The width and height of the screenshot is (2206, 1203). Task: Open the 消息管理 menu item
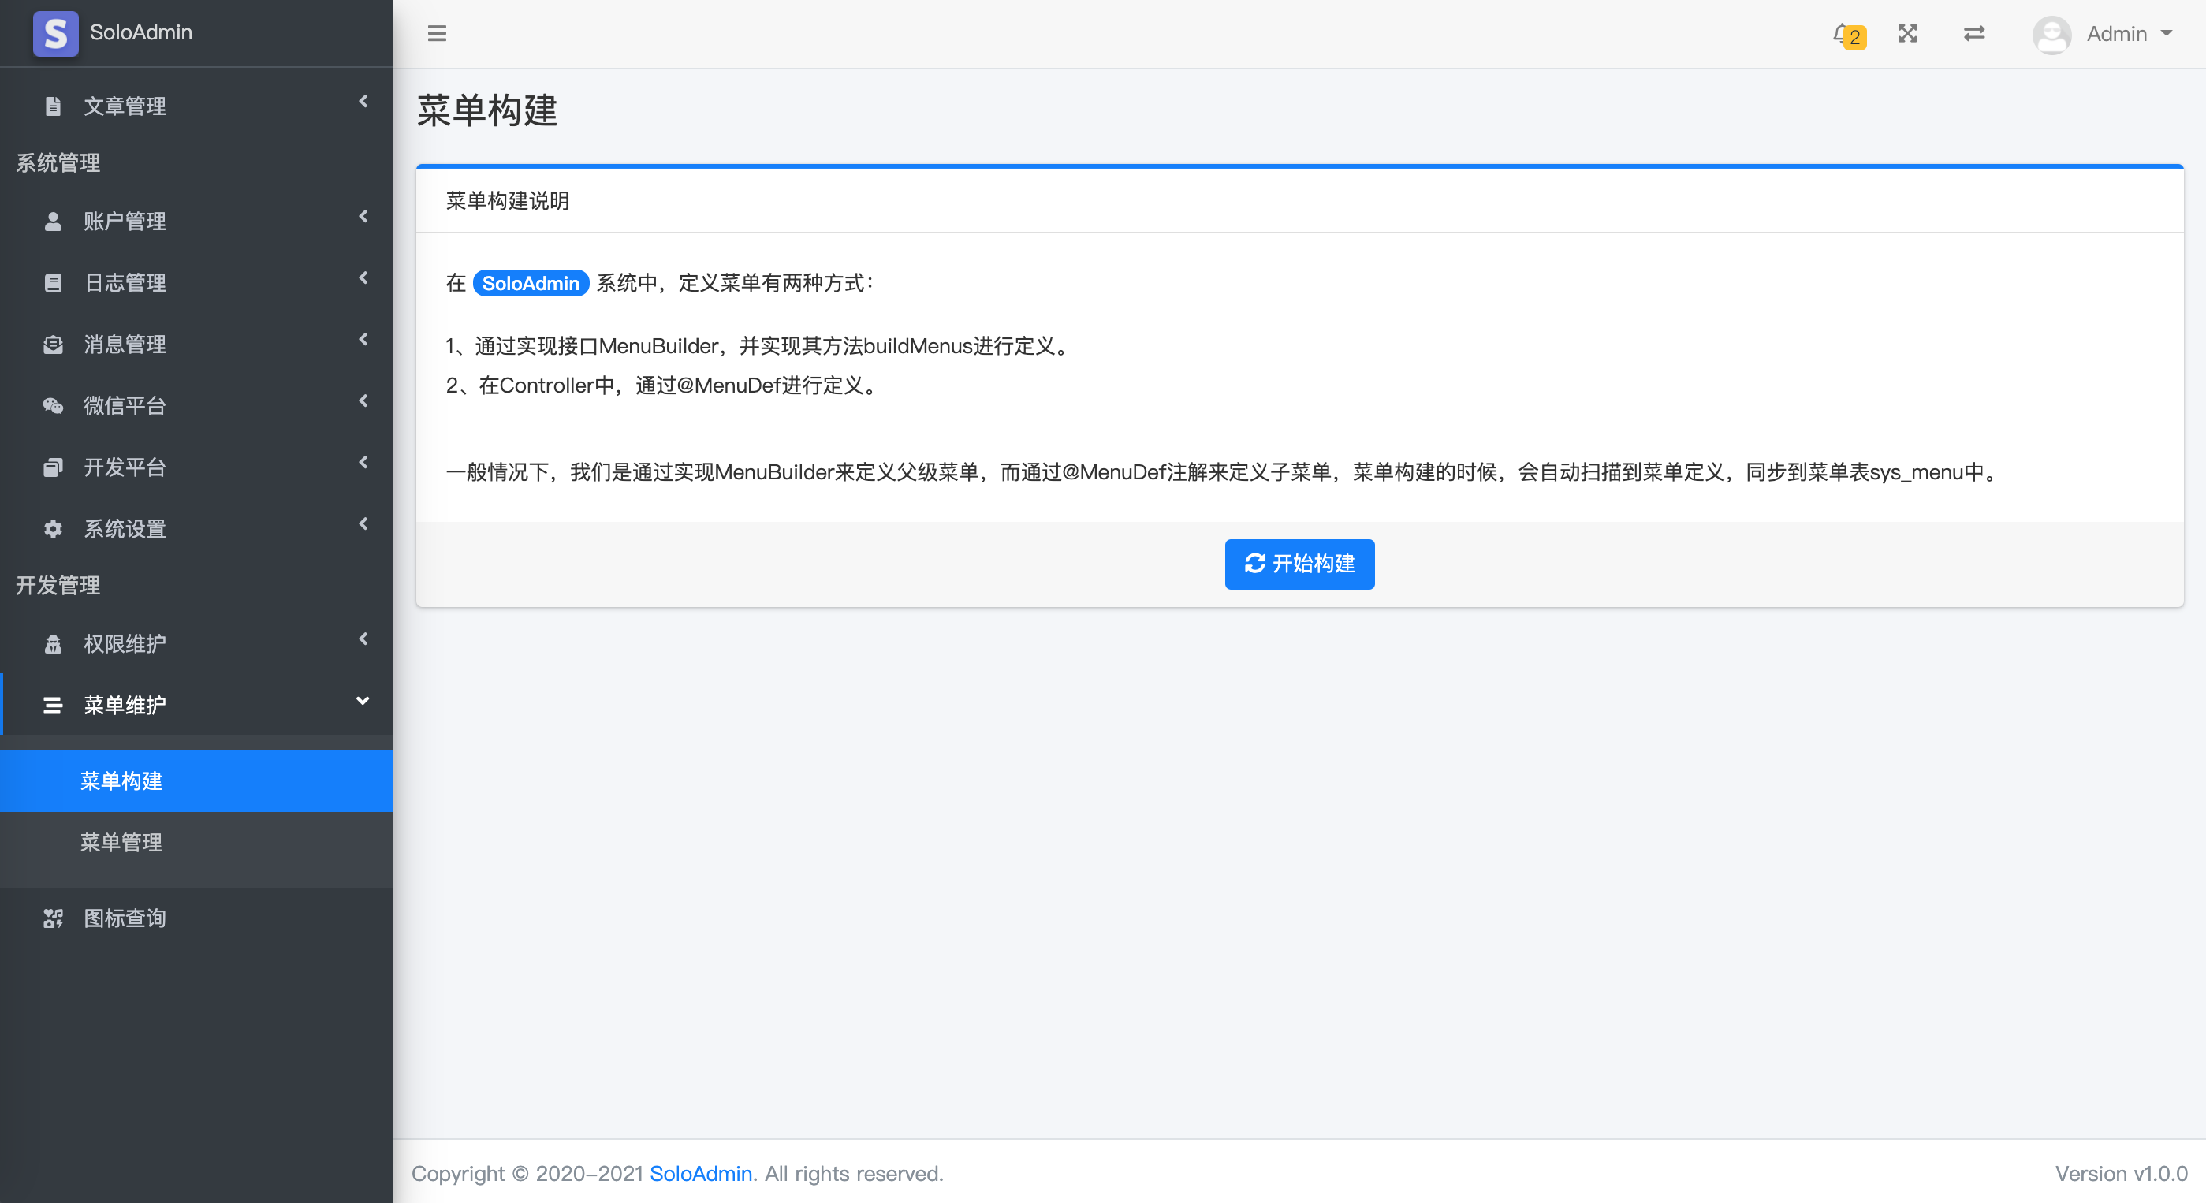[196, 345]
